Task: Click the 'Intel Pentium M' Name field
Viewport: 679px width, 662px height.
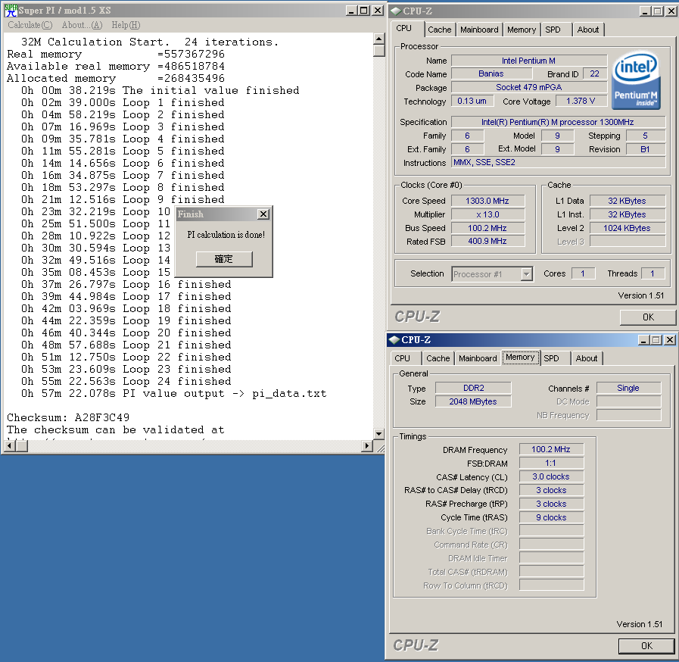Action: (x=528, y=61)
